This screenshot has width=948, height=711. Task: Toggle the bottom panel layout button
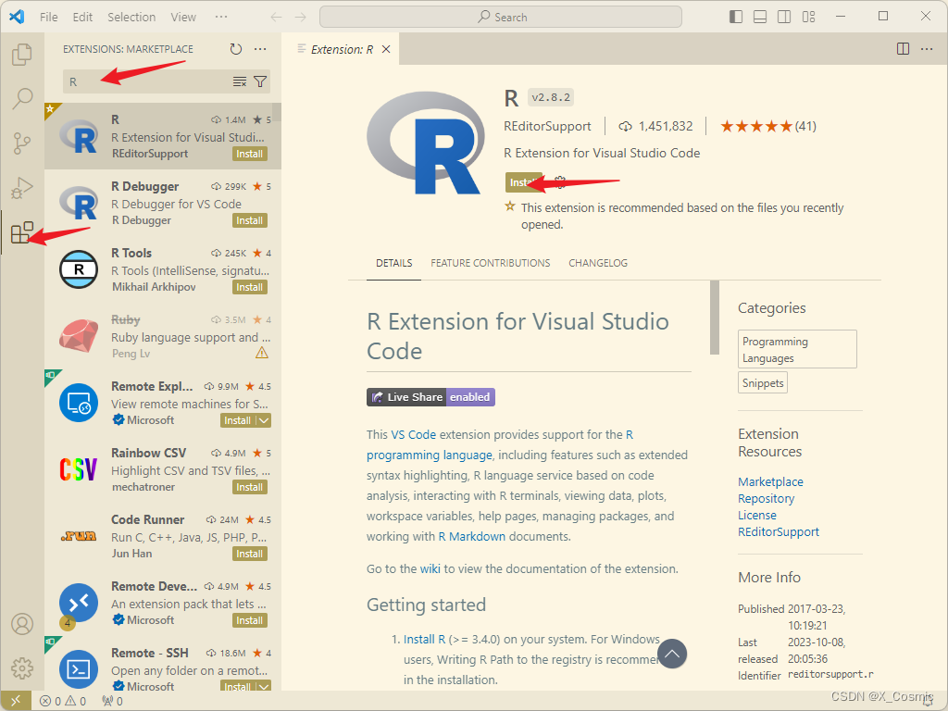760,17
